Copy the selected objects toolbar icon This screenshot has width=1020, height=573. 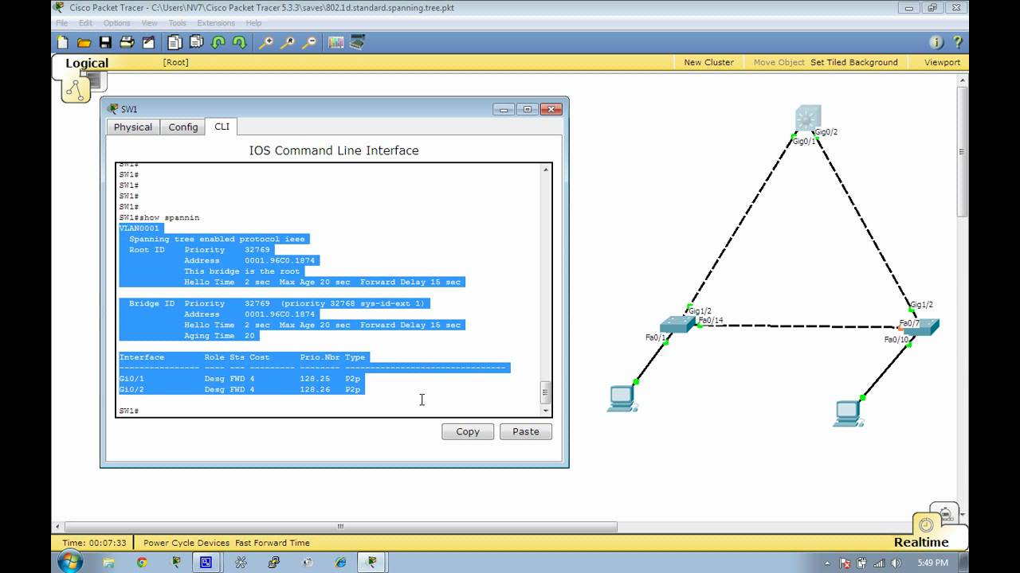point(175,42)
